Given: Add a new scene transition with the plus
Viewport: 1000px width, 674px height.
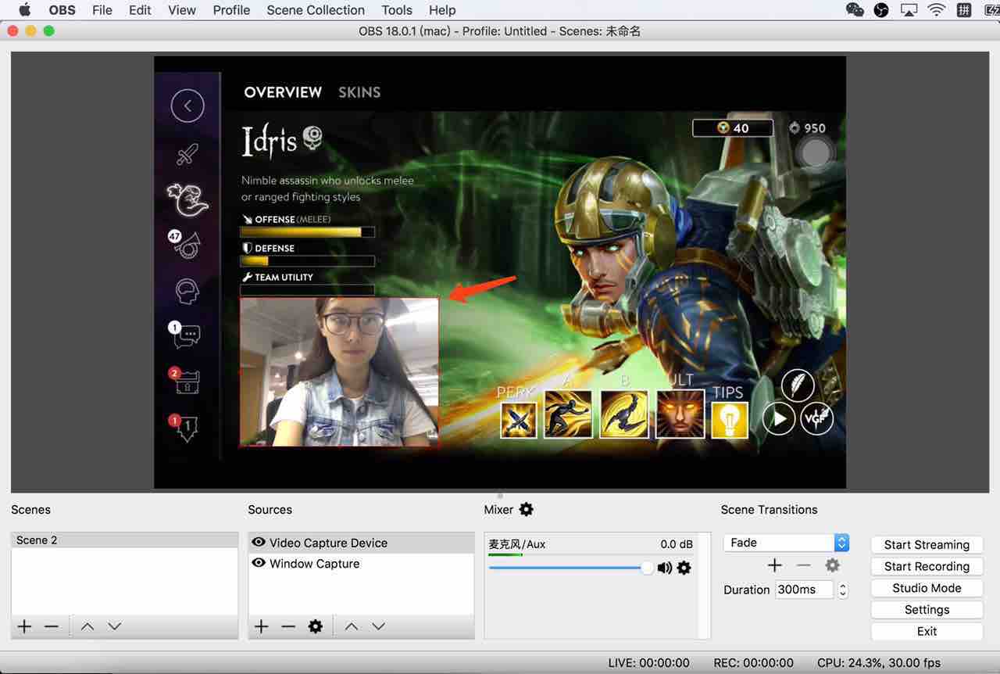Looking at the screenshot, I should click(x=774, y=565).
